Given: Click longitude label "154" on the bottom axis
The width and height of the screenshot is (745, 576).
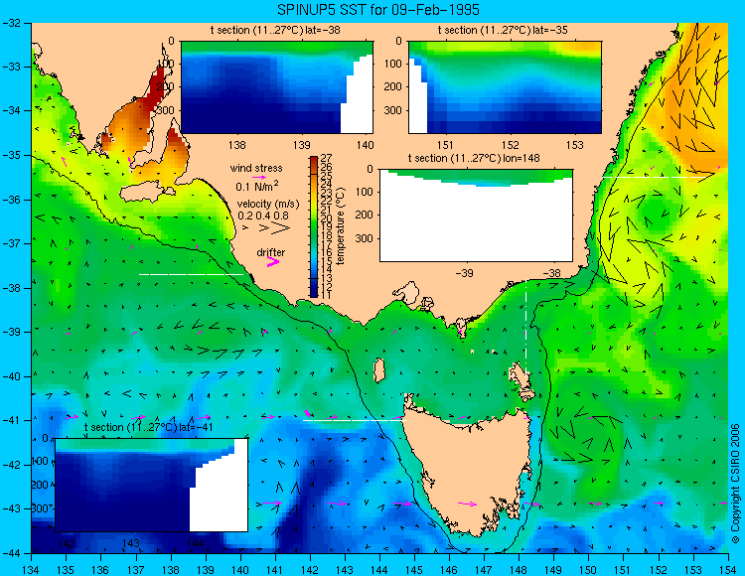Looking at the screenshot, I should pos(727,570).
